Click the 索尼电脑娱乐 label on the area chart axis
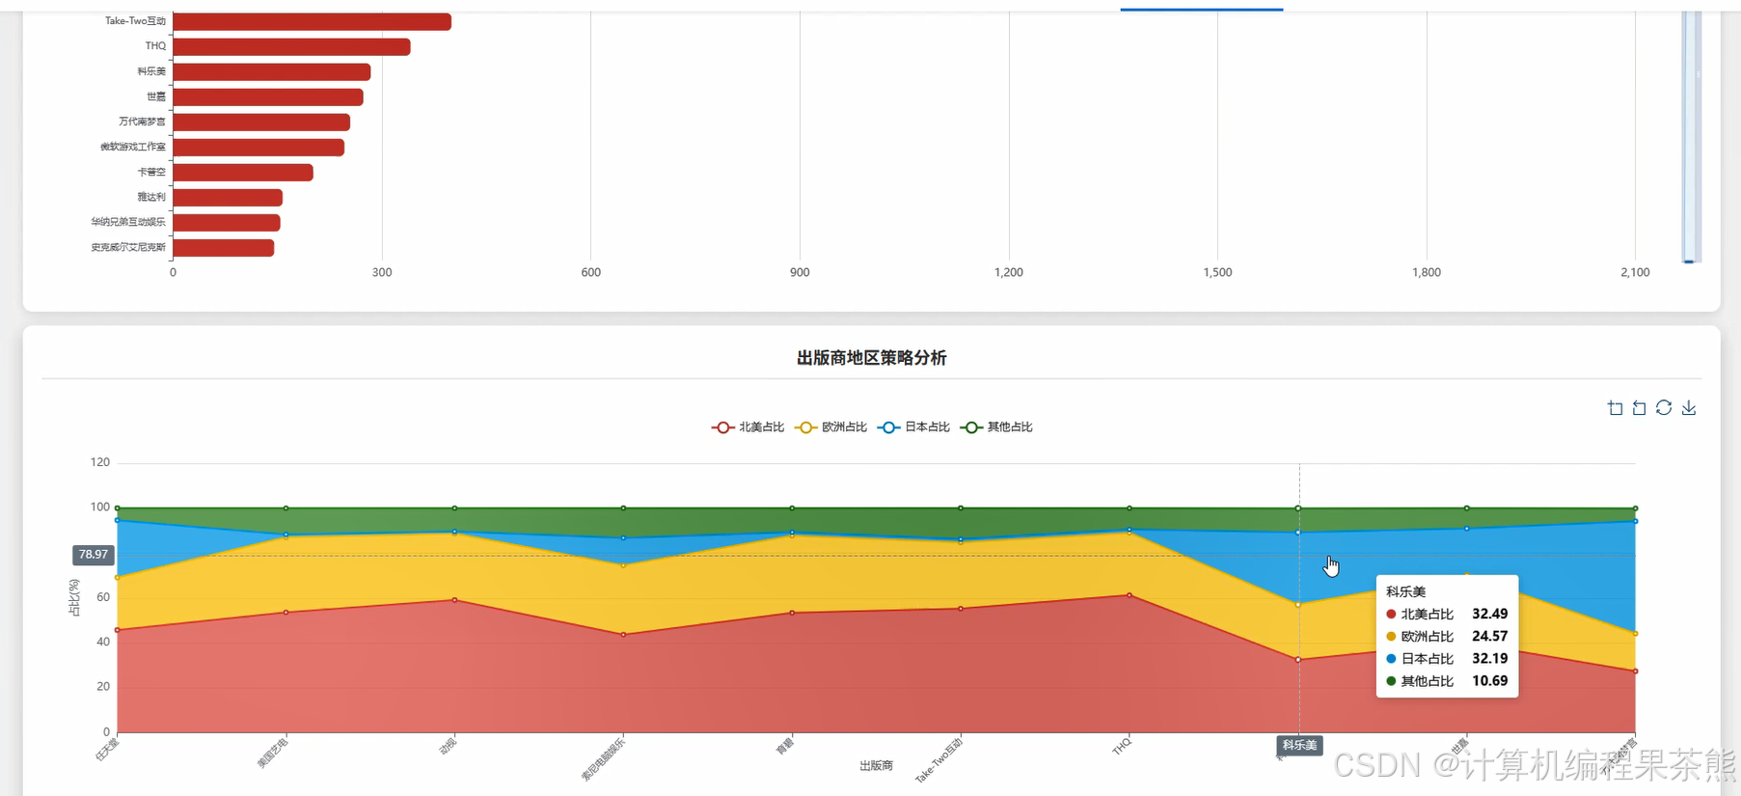The height and width of the screenshot is (796, 1741). (603, 759)
